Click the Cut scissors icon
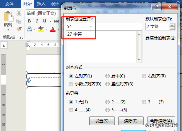 click(19, 13)
